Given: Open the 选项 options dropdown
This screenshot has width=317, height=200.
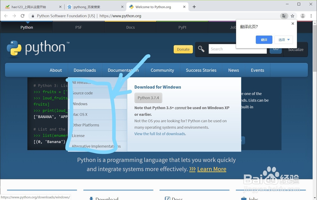Looking at the screenshot, I should [284, 40].
